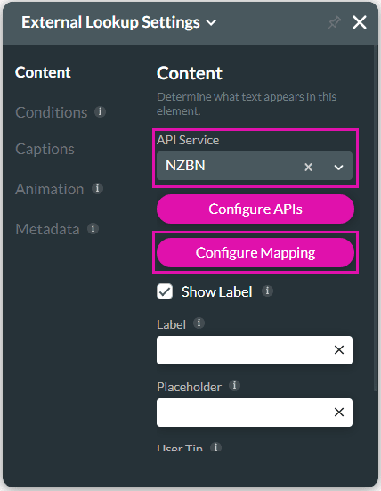Switch to the Conditions section
381x491 pixels.
[52, 112]
